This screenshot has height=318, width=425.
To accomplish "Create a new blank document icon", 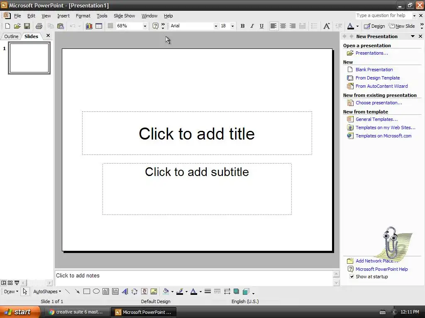I will click(7, 26).
